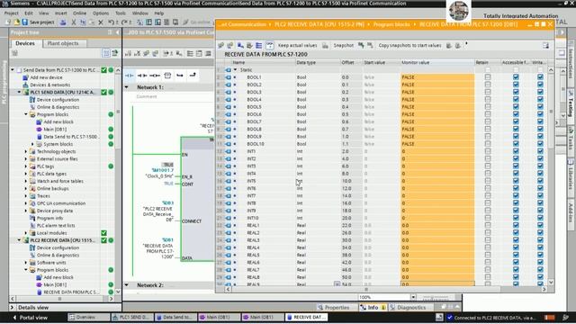Switch to Portal view
The width and height of the screenshot is (576, 324).
[31, 318]
